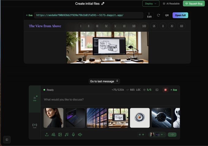Go to chapter V in navigation
The width and height of the screenshot is (208, 146).
(115, 26)
